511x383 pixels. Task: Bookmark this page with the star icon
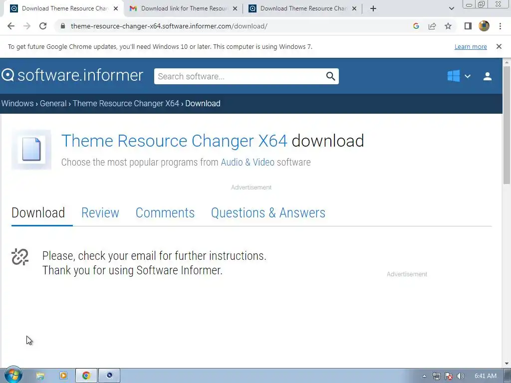pos(448,26)
